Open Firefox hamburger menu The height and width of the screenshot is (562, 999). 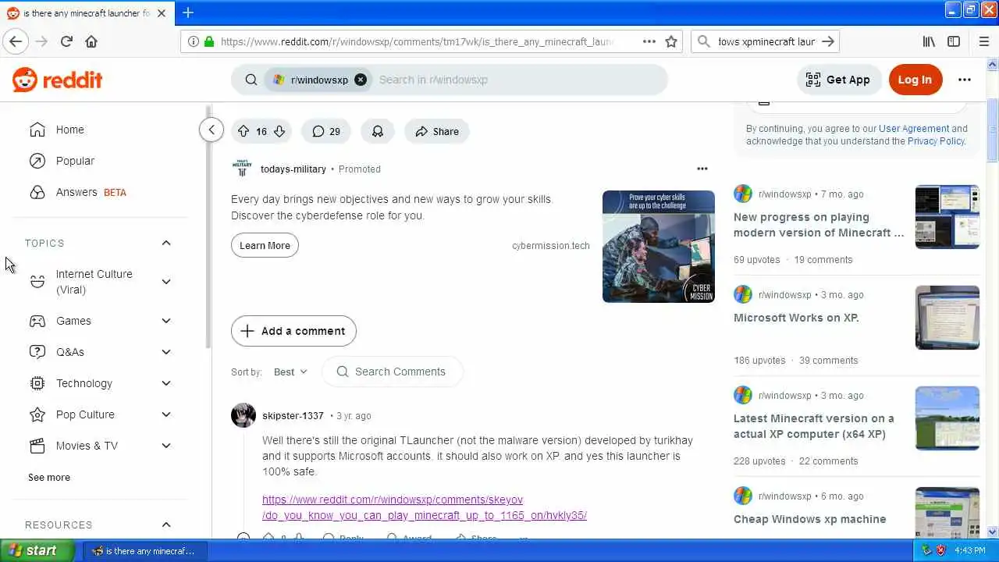coord(983,41)
